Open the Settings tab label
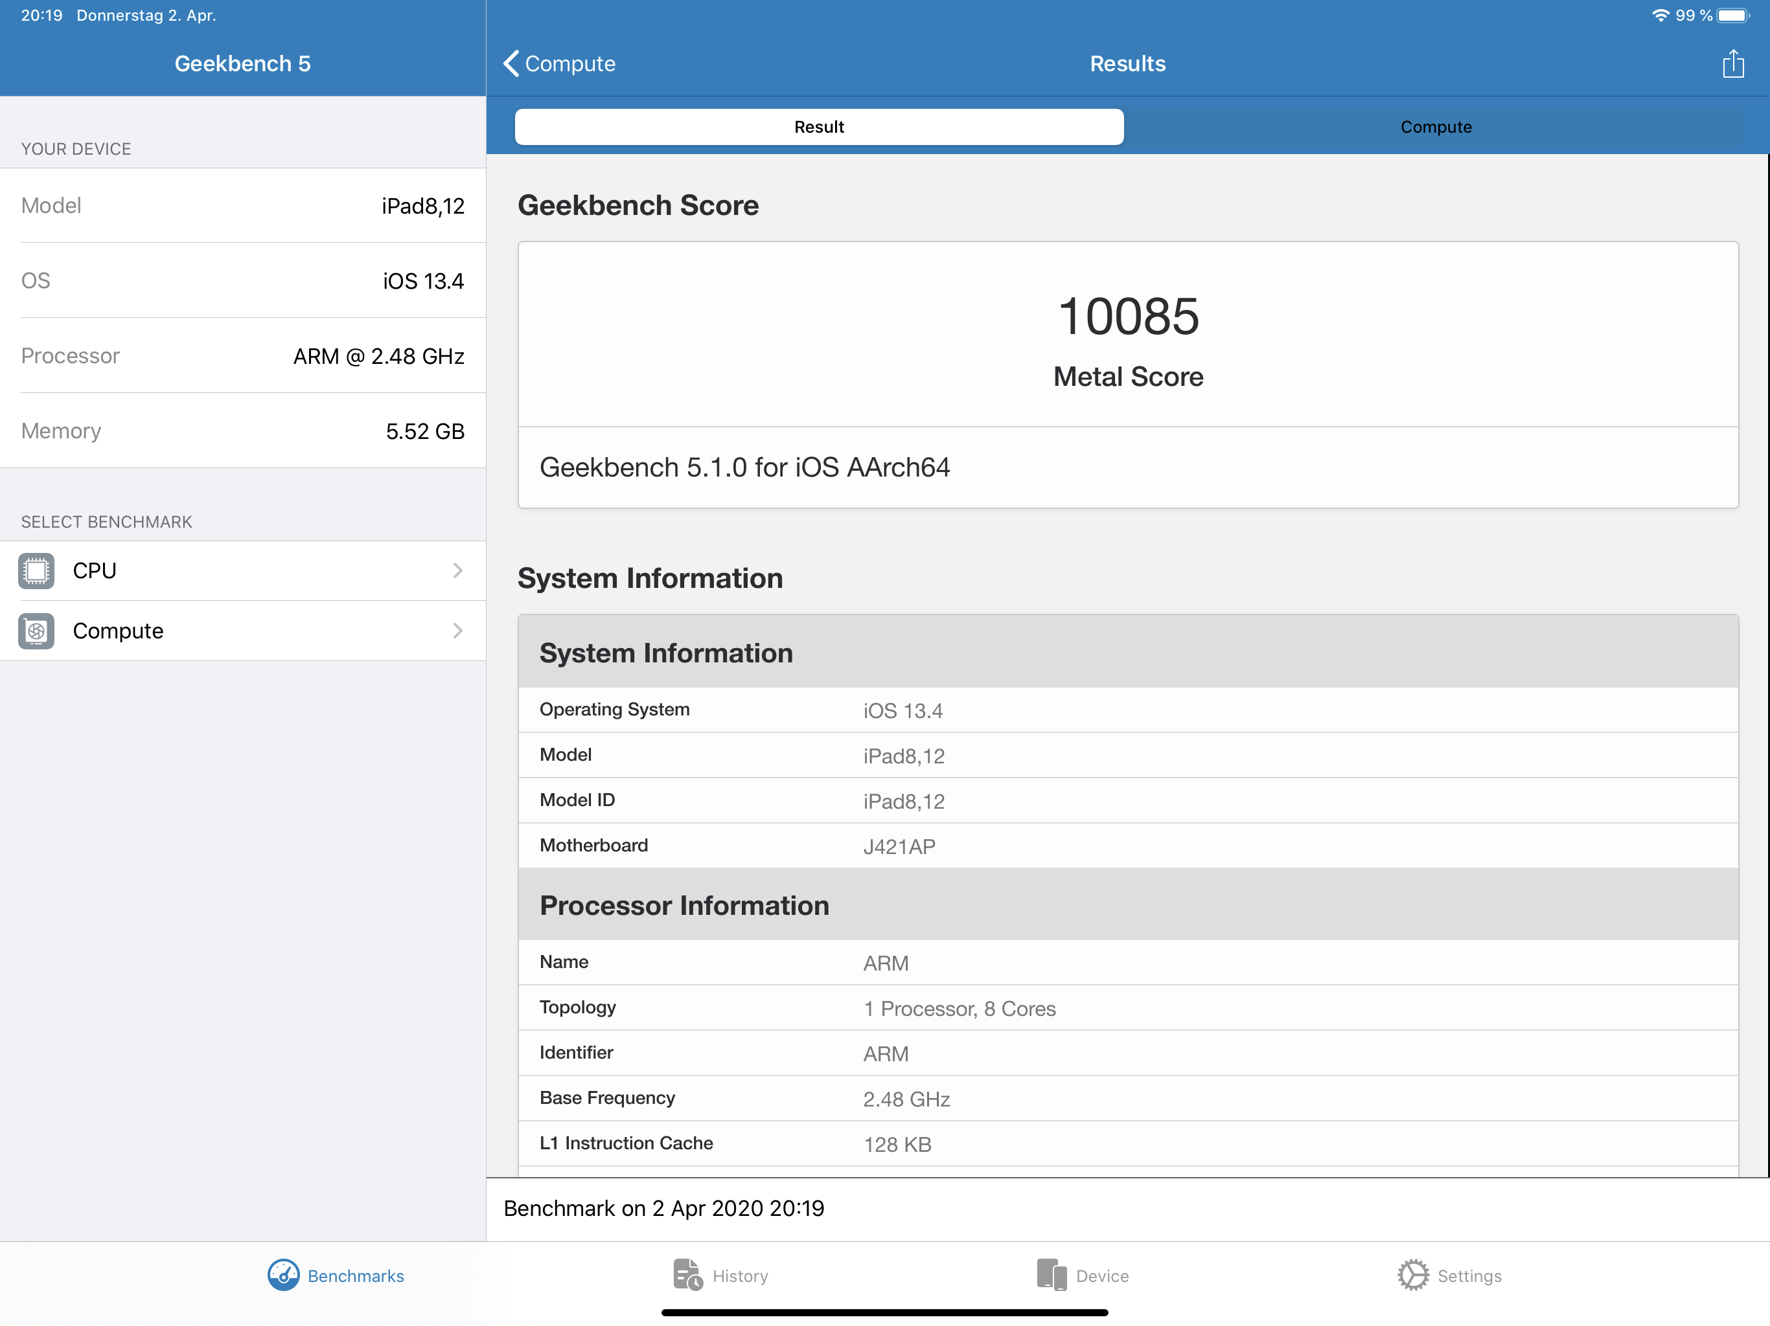The image size is (1770, 1326). tap(1469, 1275)
